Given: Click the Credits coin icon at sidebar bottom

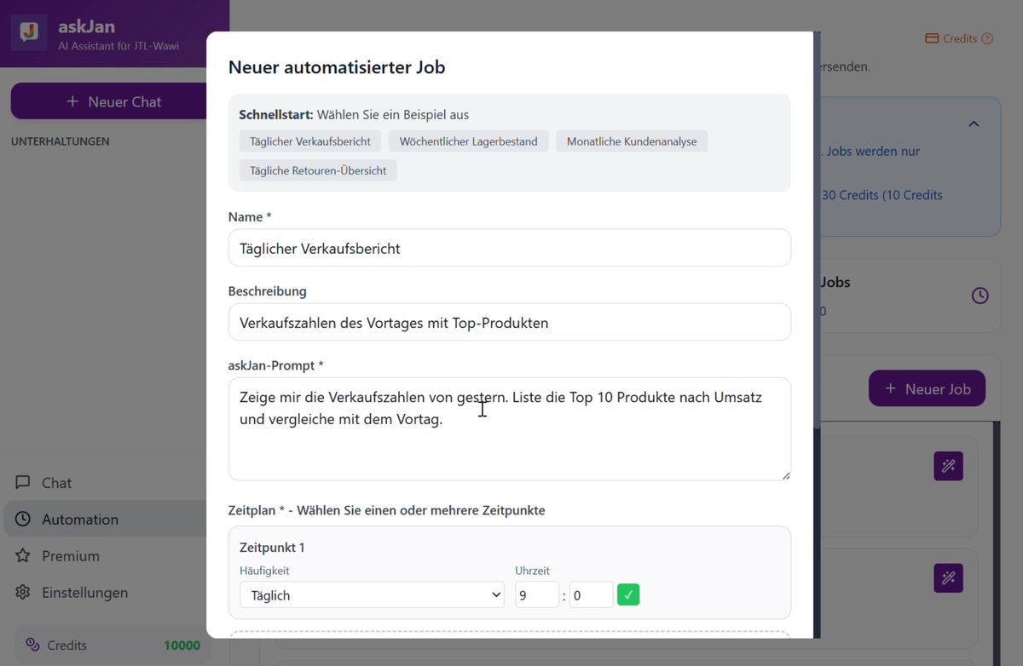Looking at the screenshot, I should click(x=32, y=645).
